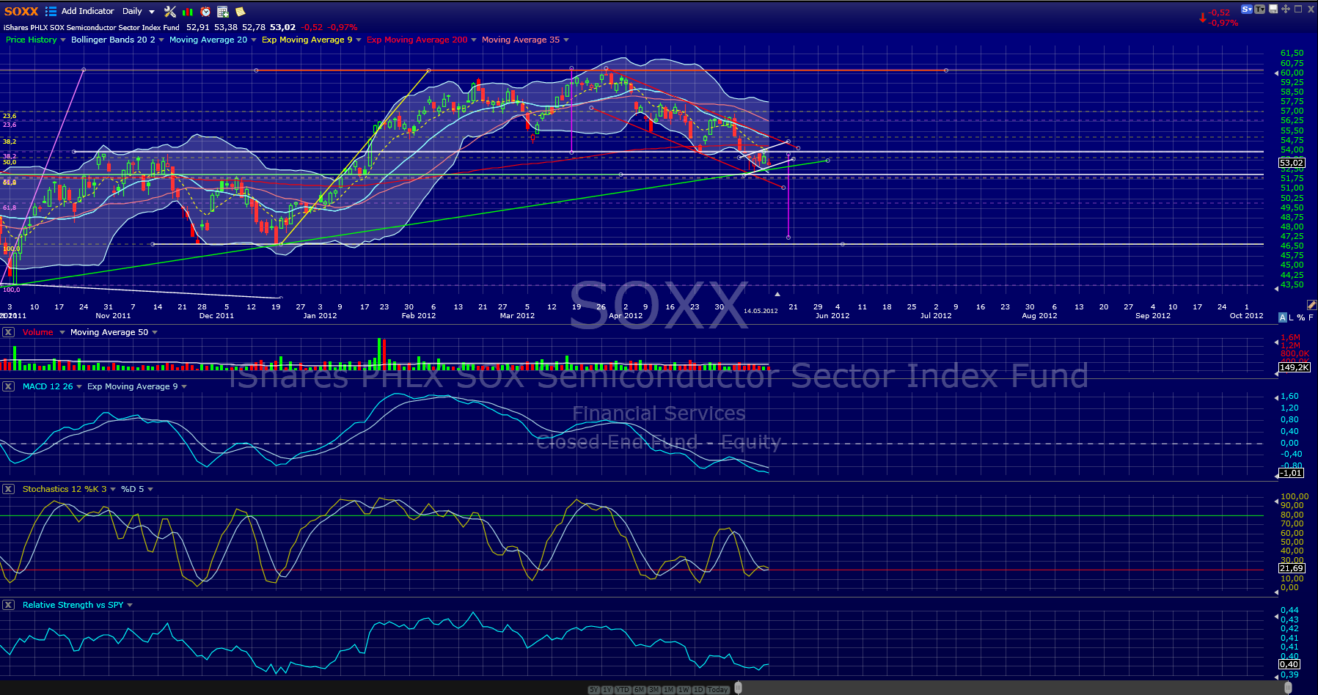Viewport: 1318px width, 695px height.
Task: Set the range to YTD
Action: pyautogui.click(x=623, y=689)
